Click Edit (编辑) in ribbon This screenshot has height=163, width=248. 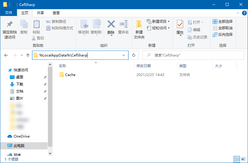[194, 30]
